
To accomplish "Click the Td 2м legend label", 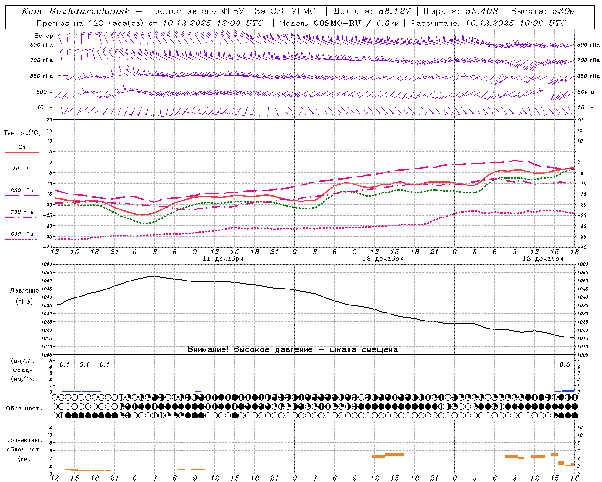I will pos(22,169).
